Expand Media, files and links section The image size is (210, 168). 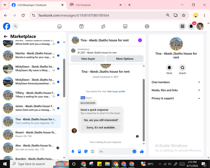(x=176, y=90)
